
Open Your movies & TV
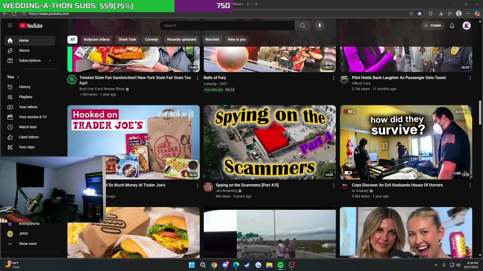[29, 117]
